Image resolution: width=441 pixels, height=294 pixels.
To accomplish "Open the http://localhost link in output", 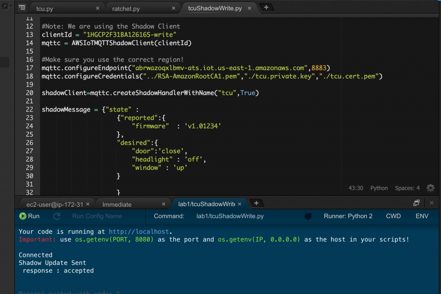I will click(x=140, y=231).
